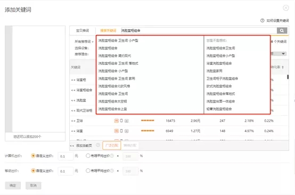
Task: Click the 取消 button
Action: pos(34,185)
